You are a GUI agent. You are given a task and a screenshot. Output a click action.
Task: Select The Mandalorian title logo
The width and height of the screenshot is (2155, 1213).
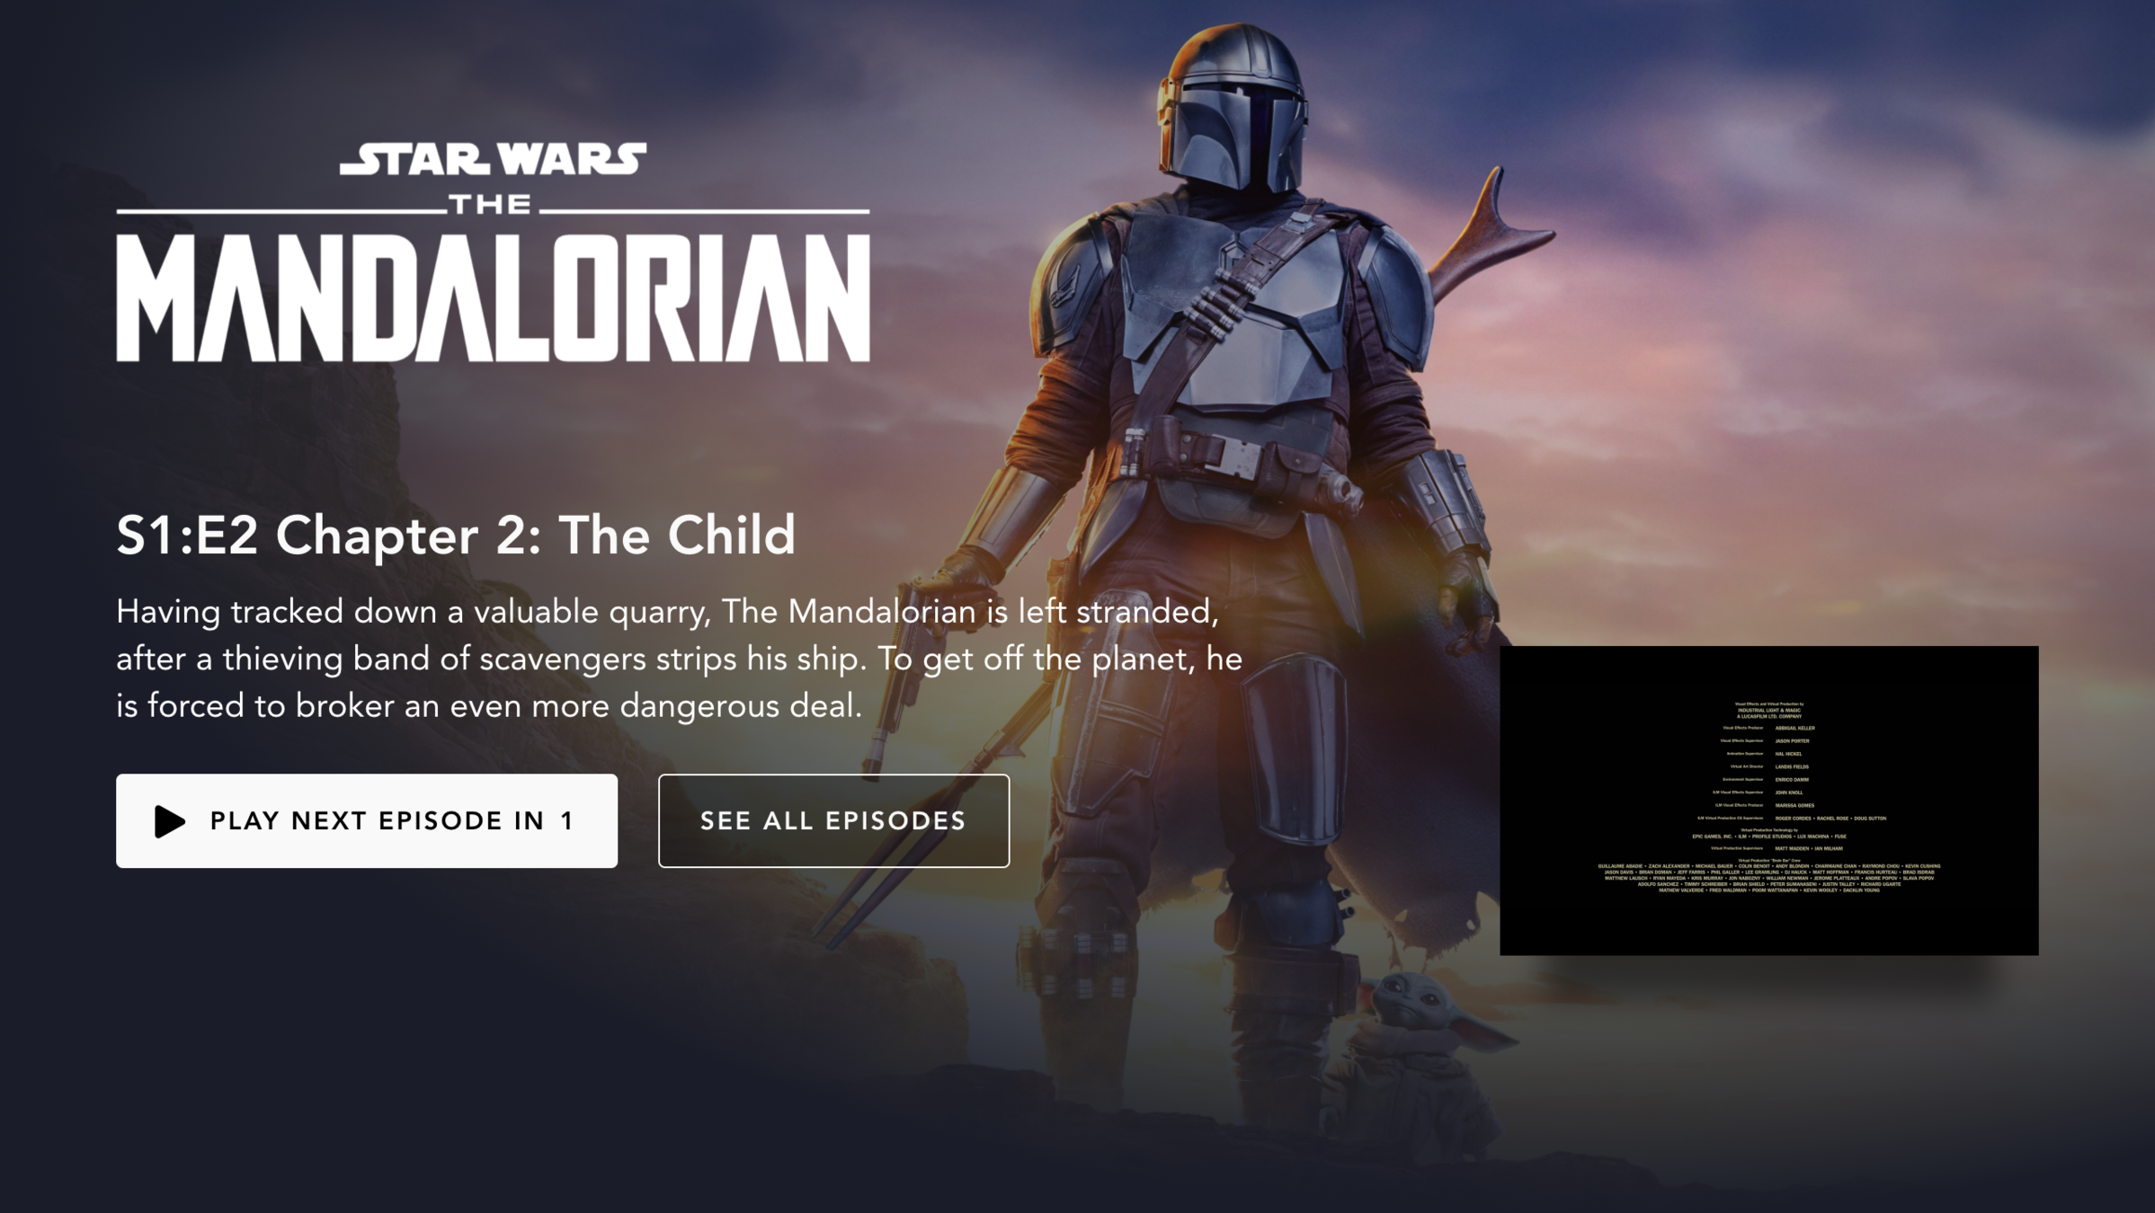pyautogui.click(x=493, y=252)
